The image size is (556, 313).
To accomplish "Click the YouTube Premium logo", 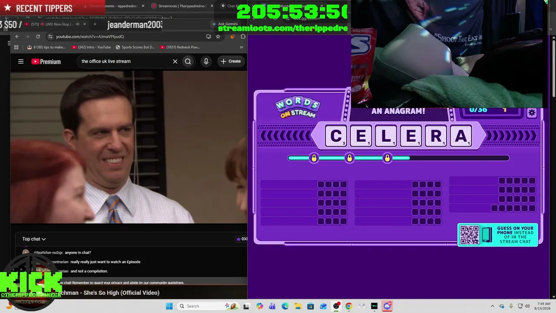I will pyautogui.click(x=46, y=61).
